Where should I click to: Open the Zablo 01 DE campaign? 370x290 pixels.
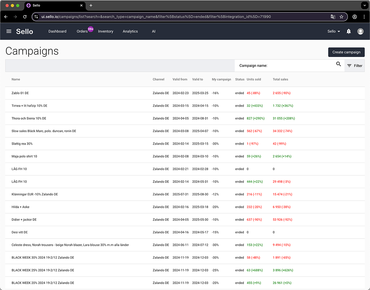coord(20,93)
